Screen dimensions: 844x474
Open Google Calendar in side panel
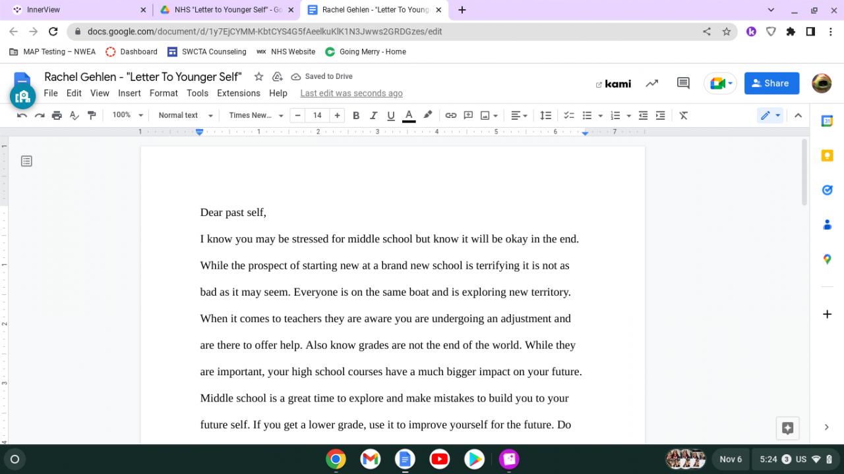[x=827, y=121]
